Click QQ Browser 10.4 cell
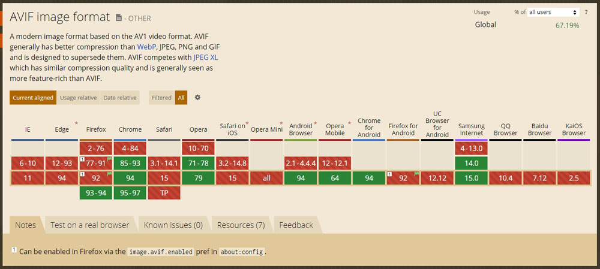The height and width of the screenshot is (269, 600). click(x=505, y=178)
